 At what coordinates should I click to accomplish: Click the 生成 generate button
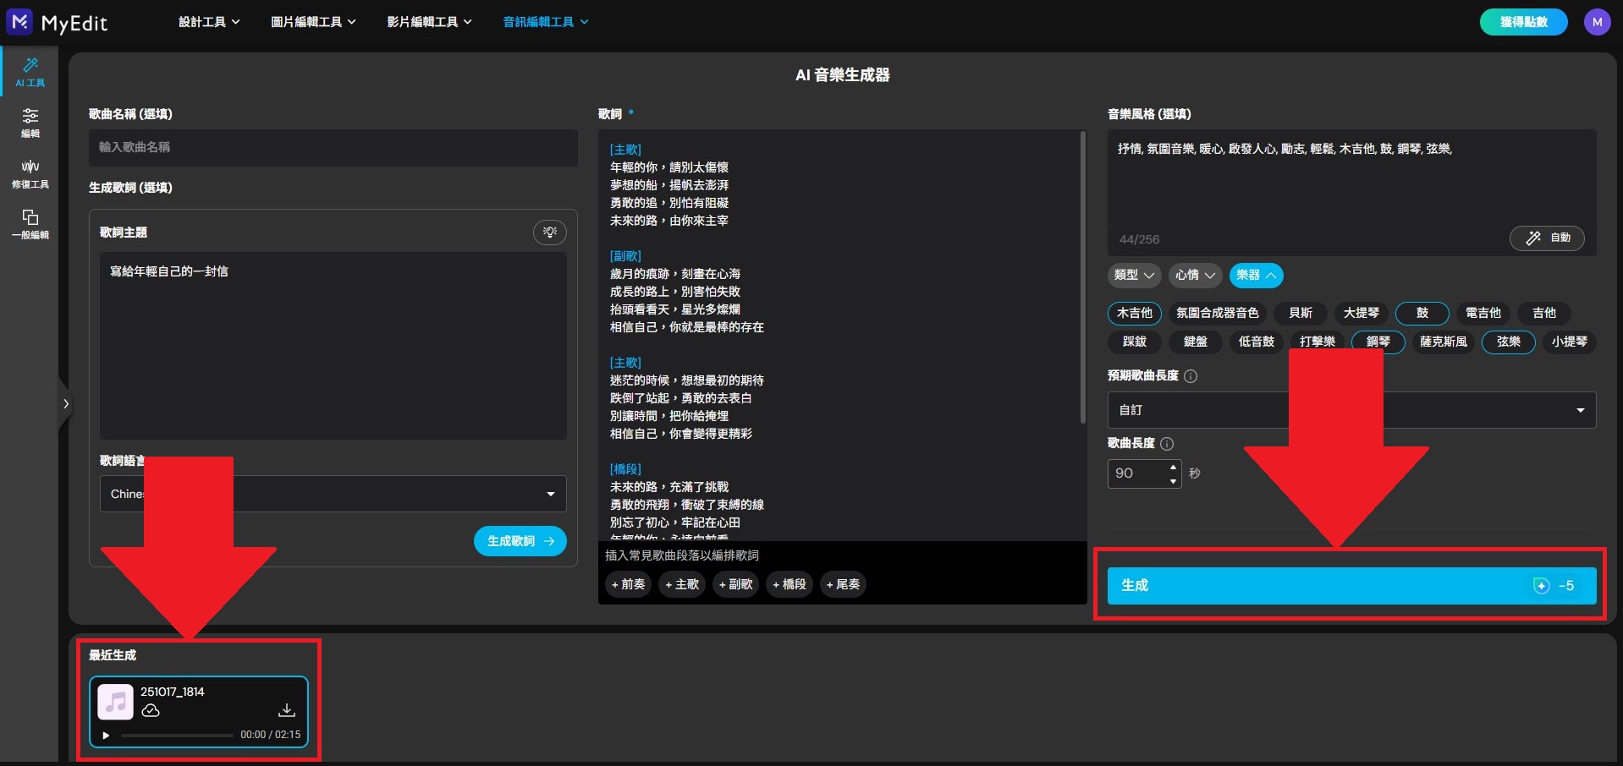[1351, 585]
